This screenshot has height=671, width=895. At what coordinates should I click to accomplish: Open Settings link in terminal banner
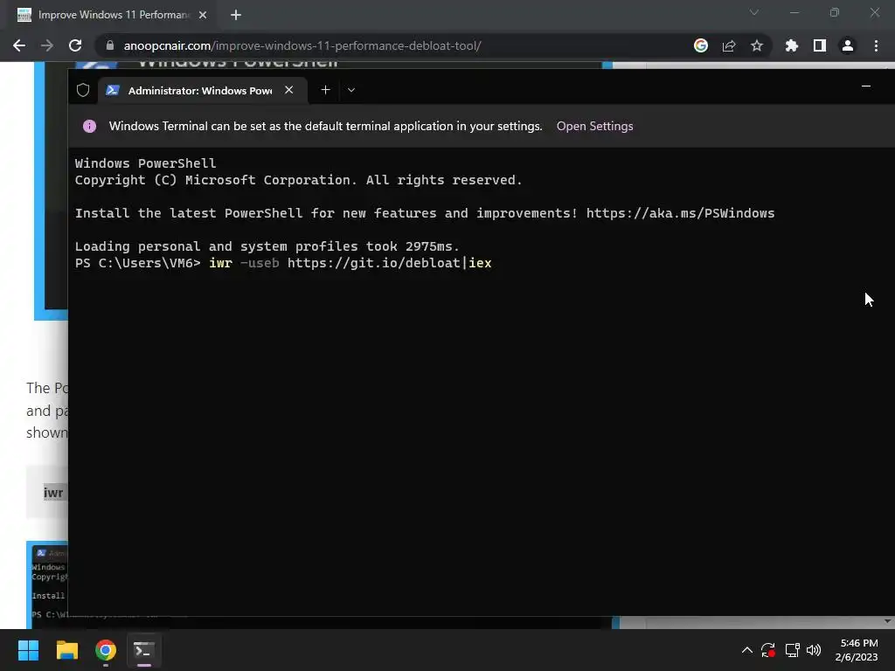point(594,126)
